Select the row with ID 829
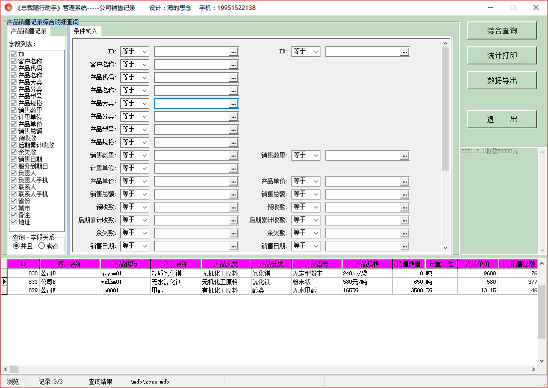The image size is (548, 388). (x=269, y=290)
